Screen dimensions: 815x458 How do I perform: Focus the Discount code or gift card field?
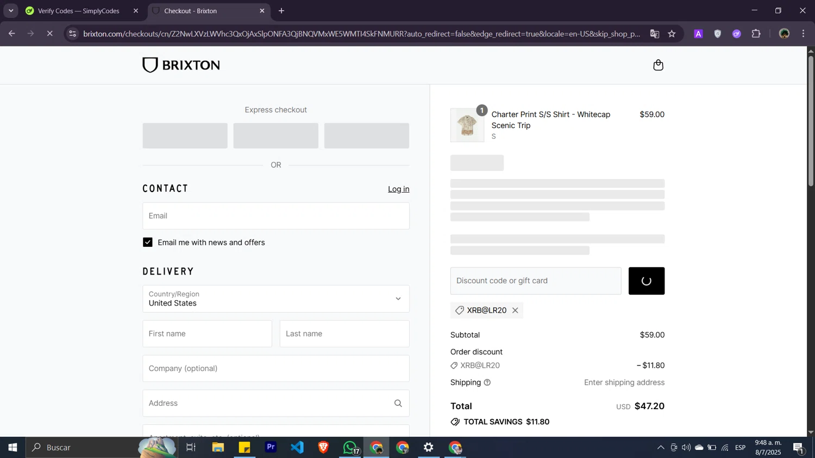pos(536,281)
